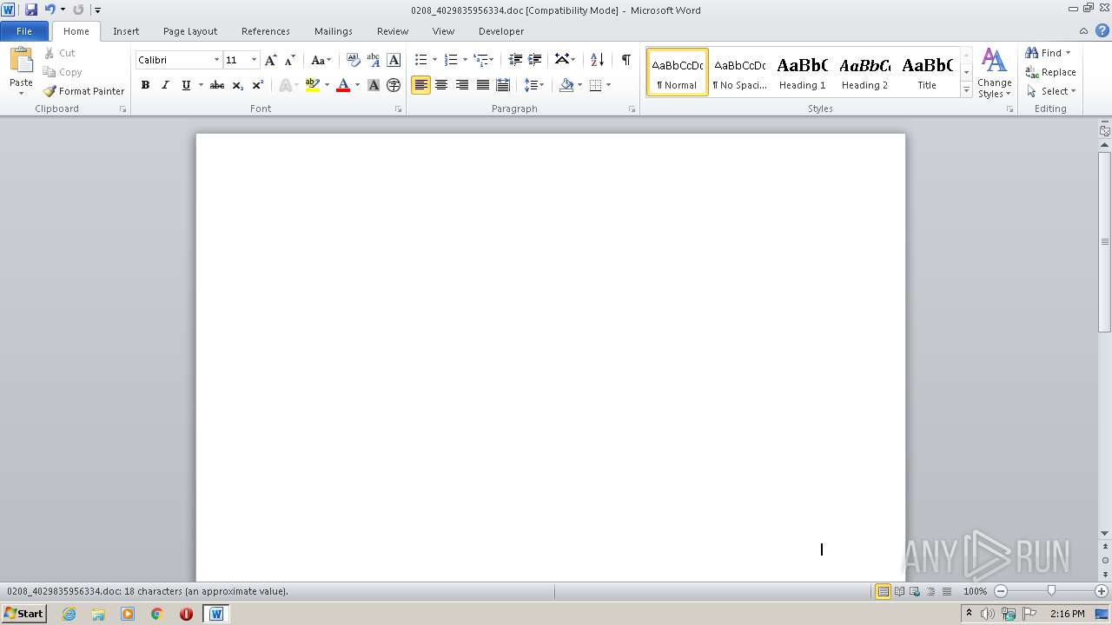
Task: Click the Increase Indent icon
Action: pyautogui.click(x=535, y=60)
